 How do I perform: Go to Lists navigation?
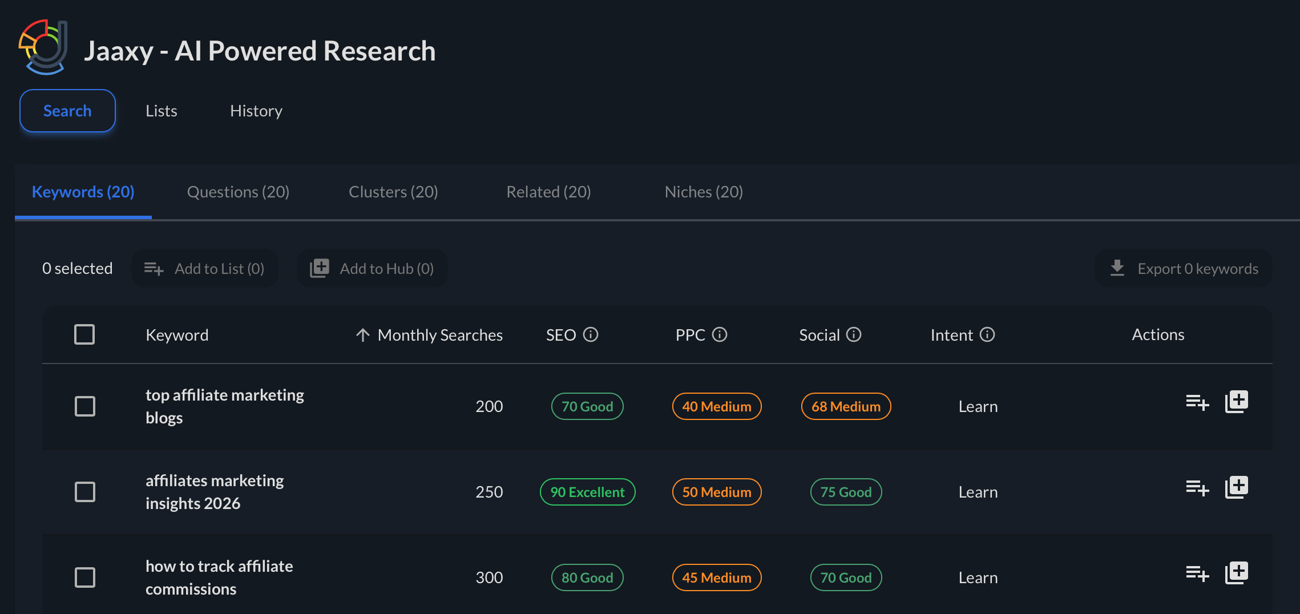pyautogui.click(x=162, y=111)
